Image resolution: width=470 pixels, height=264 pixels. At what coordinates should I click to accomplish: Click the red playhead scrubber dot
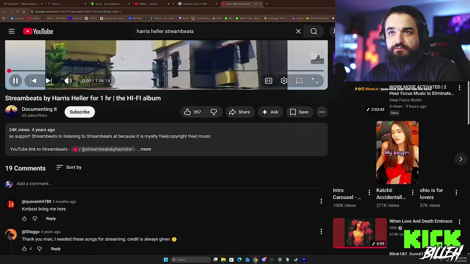click(x=9, y=71)
